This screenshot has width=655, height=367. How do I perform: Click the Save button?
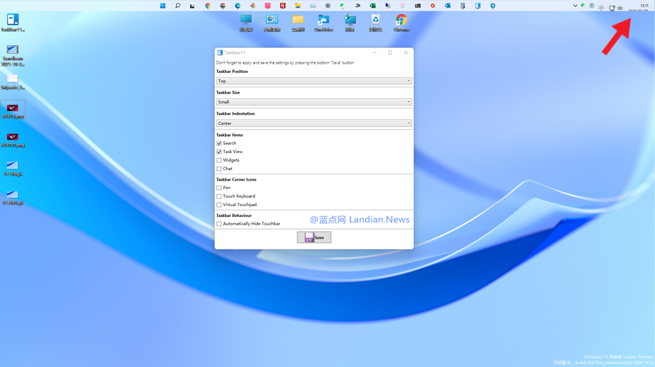314,237
